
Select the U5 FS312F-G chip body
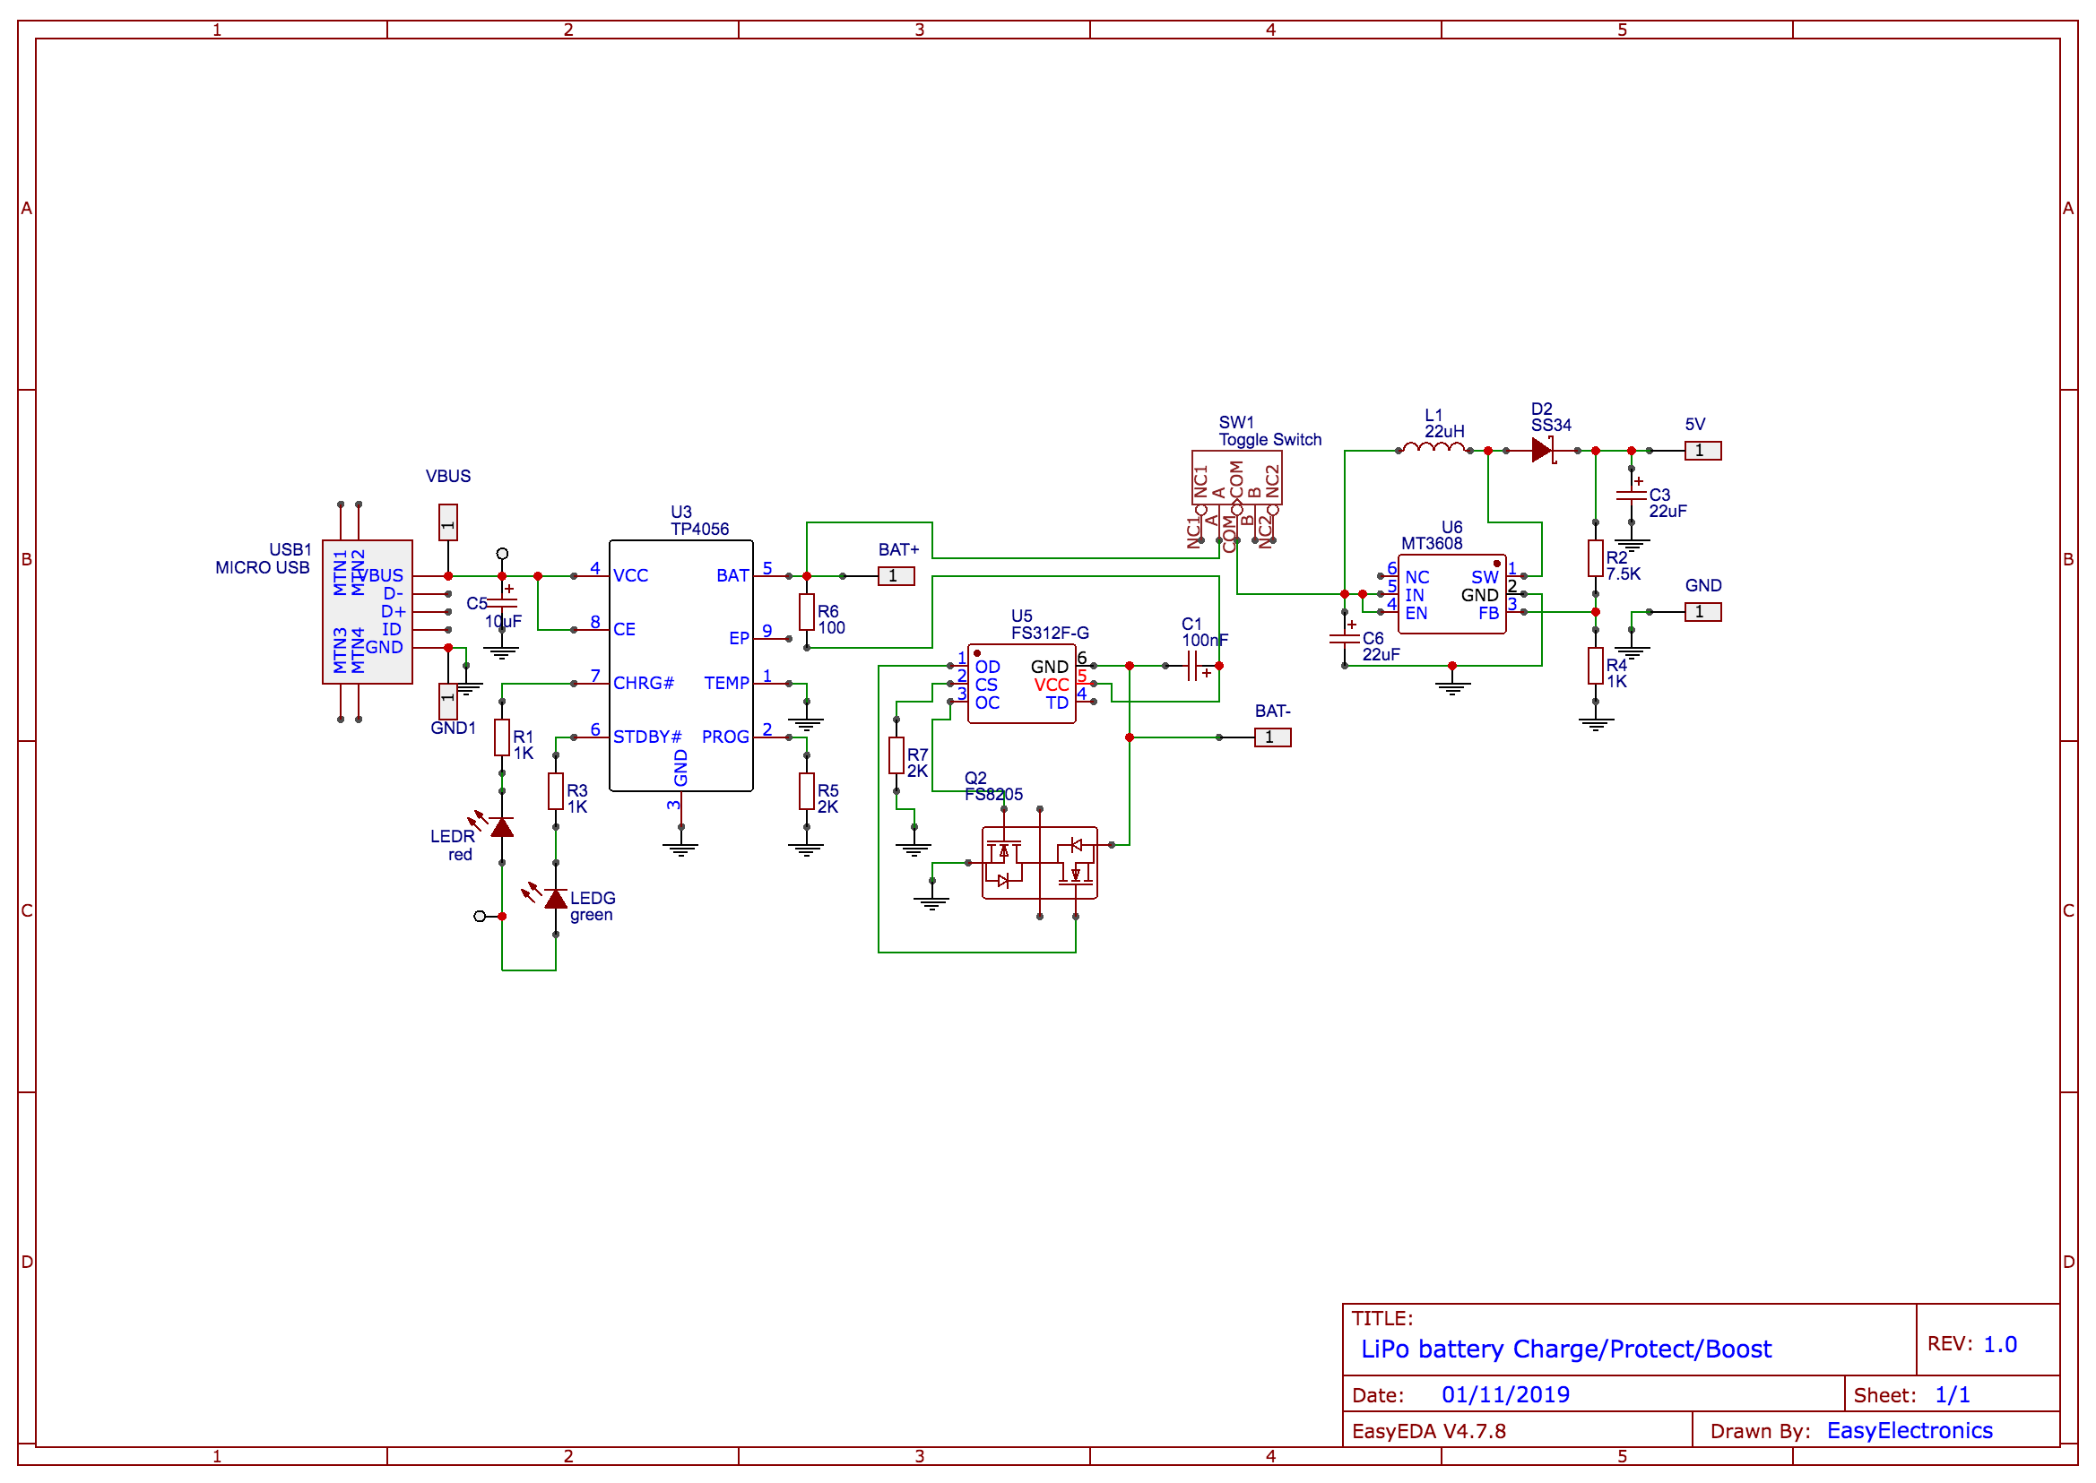pyautogui.click(x=1020, y=683)
